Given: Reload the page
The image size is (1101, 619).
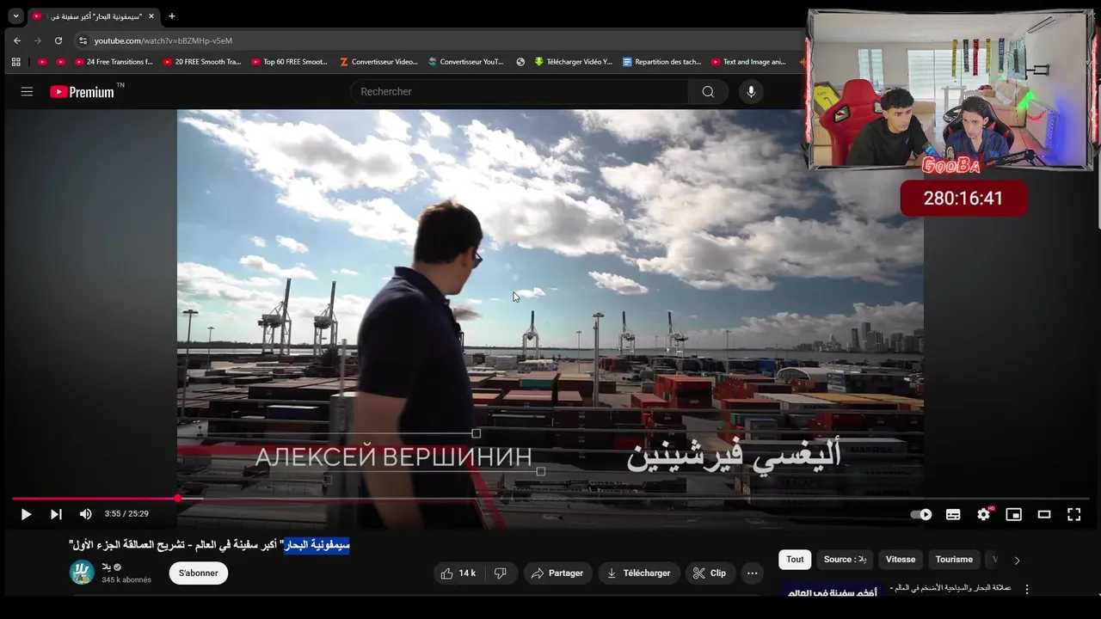Looking at the screenshot, I should coord(58,40).
